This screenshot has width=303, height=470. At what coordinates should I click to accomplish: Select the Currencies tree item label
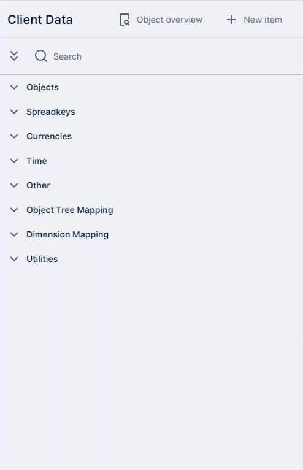coord(49,136)
